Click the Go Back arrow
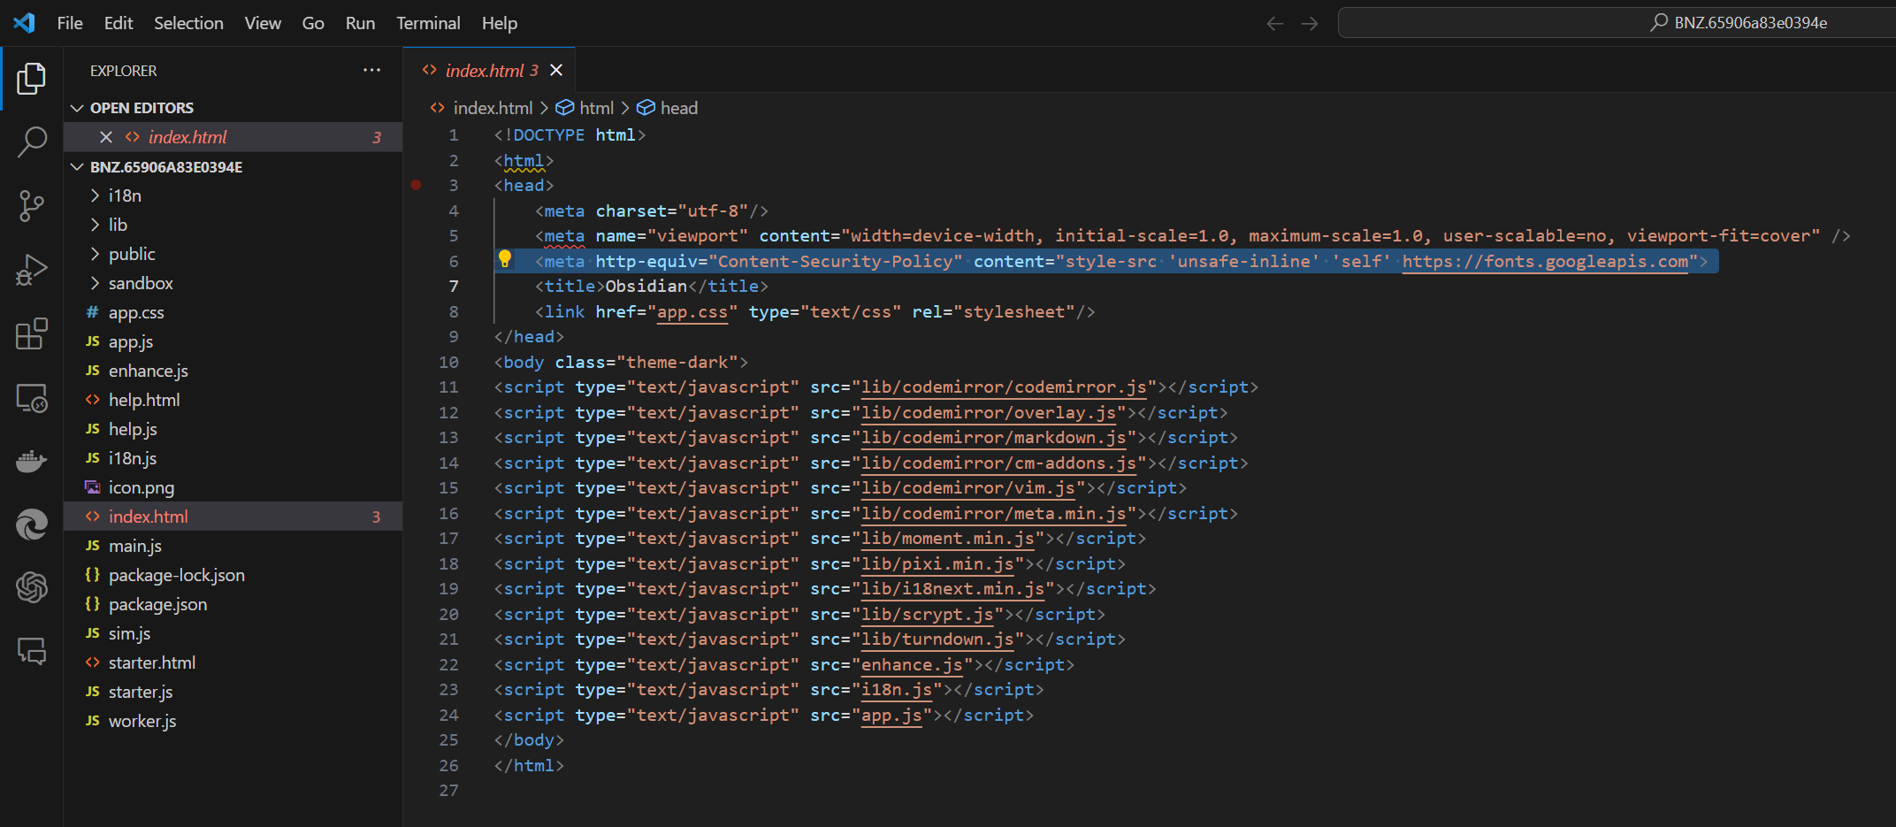Viewport: 1896px width, 827px height. (x=1274, y=23)
